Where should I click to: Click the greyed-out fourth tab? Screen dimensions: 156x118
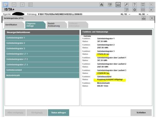(x=78, y=25)
